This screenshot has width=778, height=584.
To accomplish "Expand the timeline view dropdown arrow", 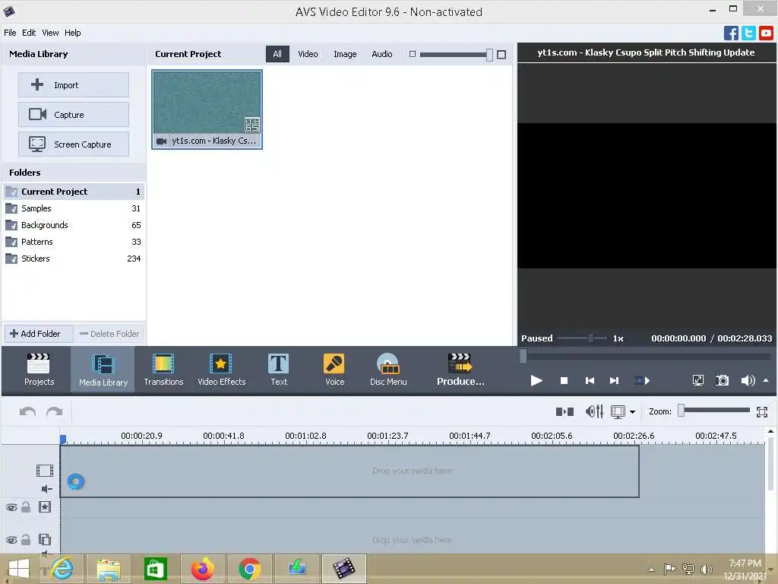I will coord(632,412).
